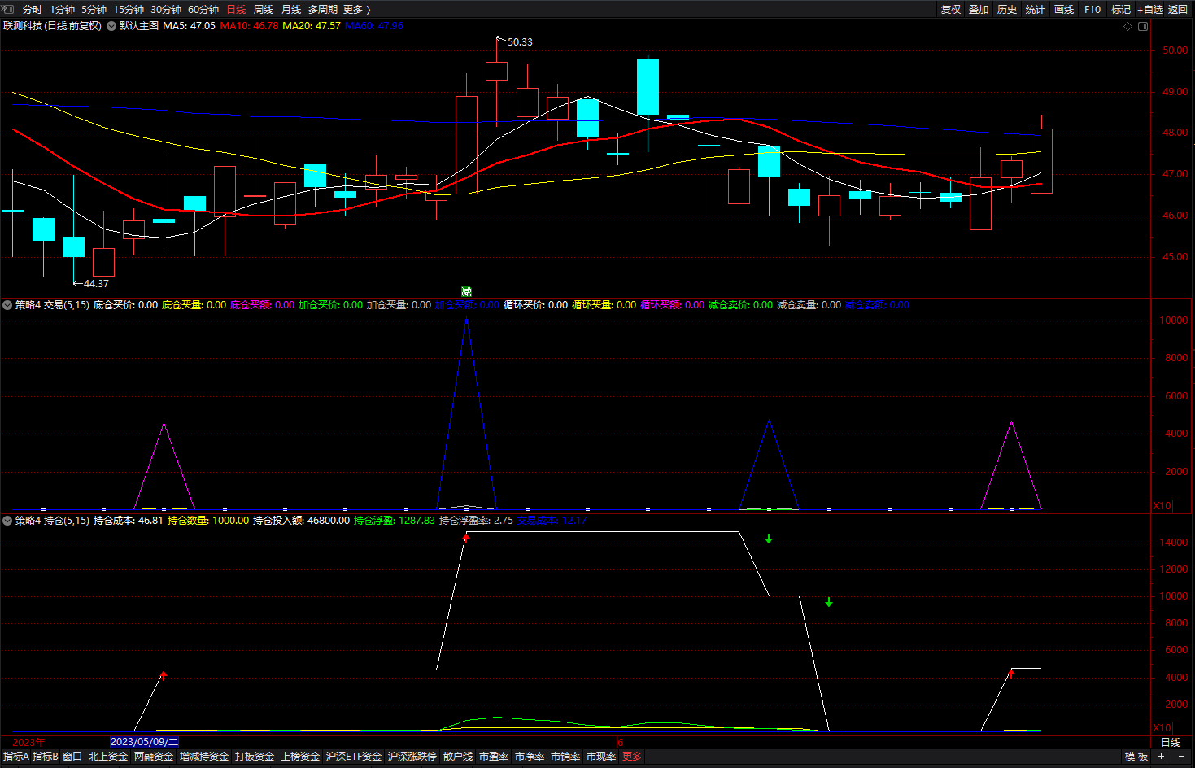Viewport: 1195px width, 768px height.
Task: Open the 默认主图 indicator dropdown
Action: [111, 26]
